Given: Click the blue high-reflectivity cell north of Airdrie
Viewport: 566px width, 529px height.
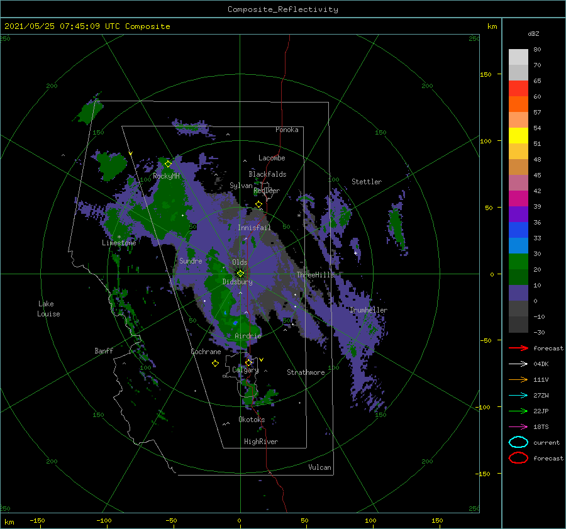Looking at the screenshot, I should click(235, 323).
